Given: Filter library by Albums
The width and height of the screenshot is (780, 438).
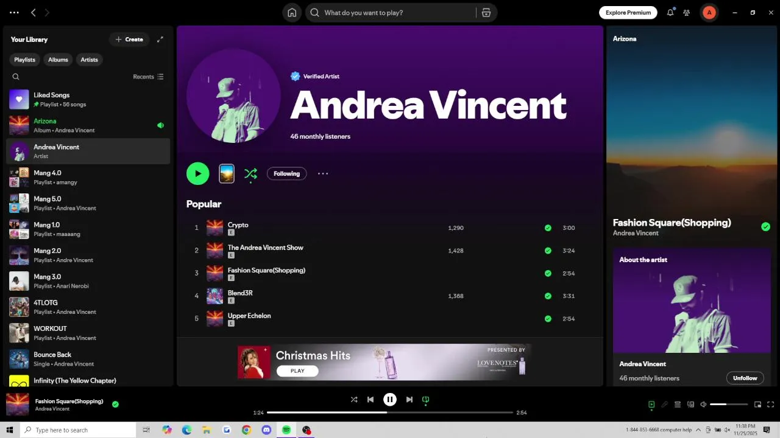Looking at the screenshot, I should [x=58, y=60].
